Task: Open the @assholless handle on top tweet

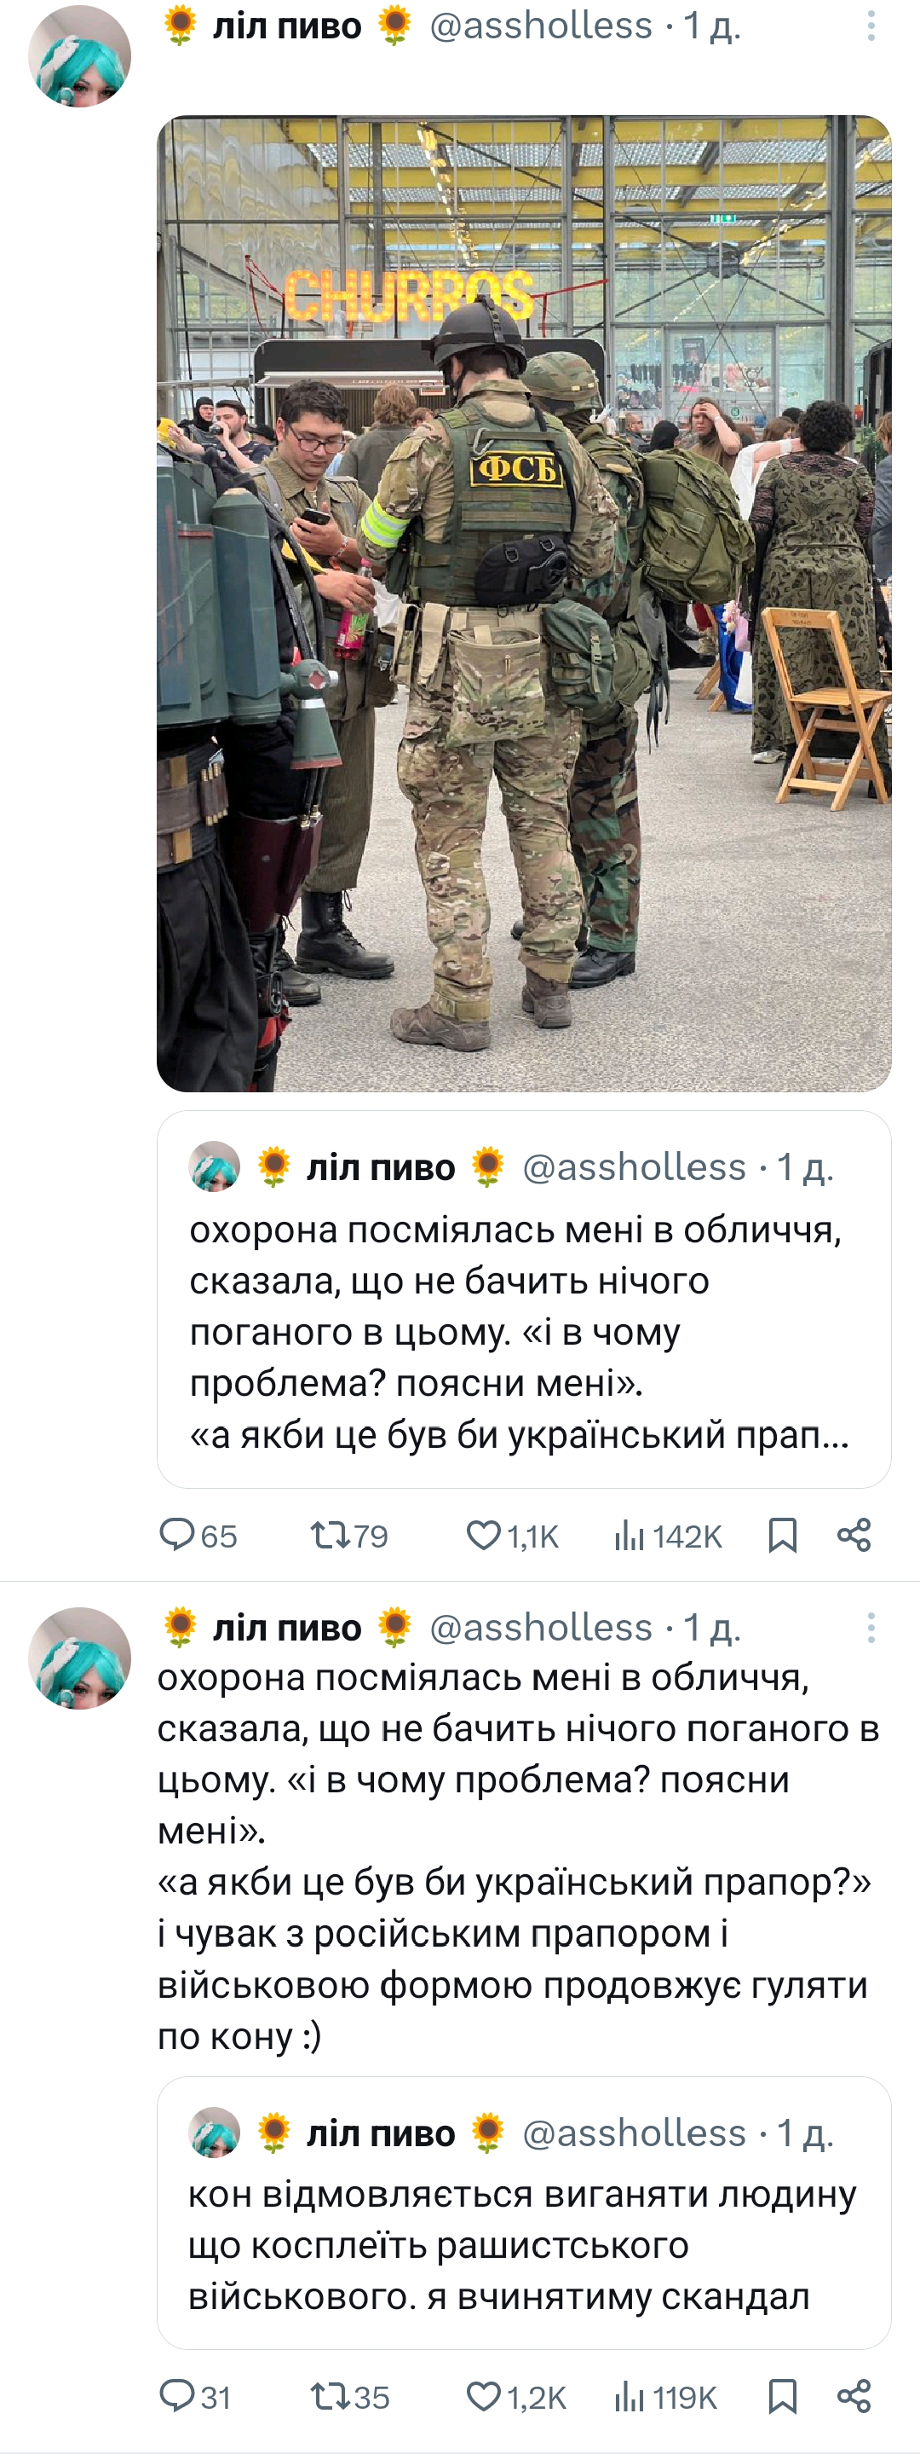Action: (540, 26)
